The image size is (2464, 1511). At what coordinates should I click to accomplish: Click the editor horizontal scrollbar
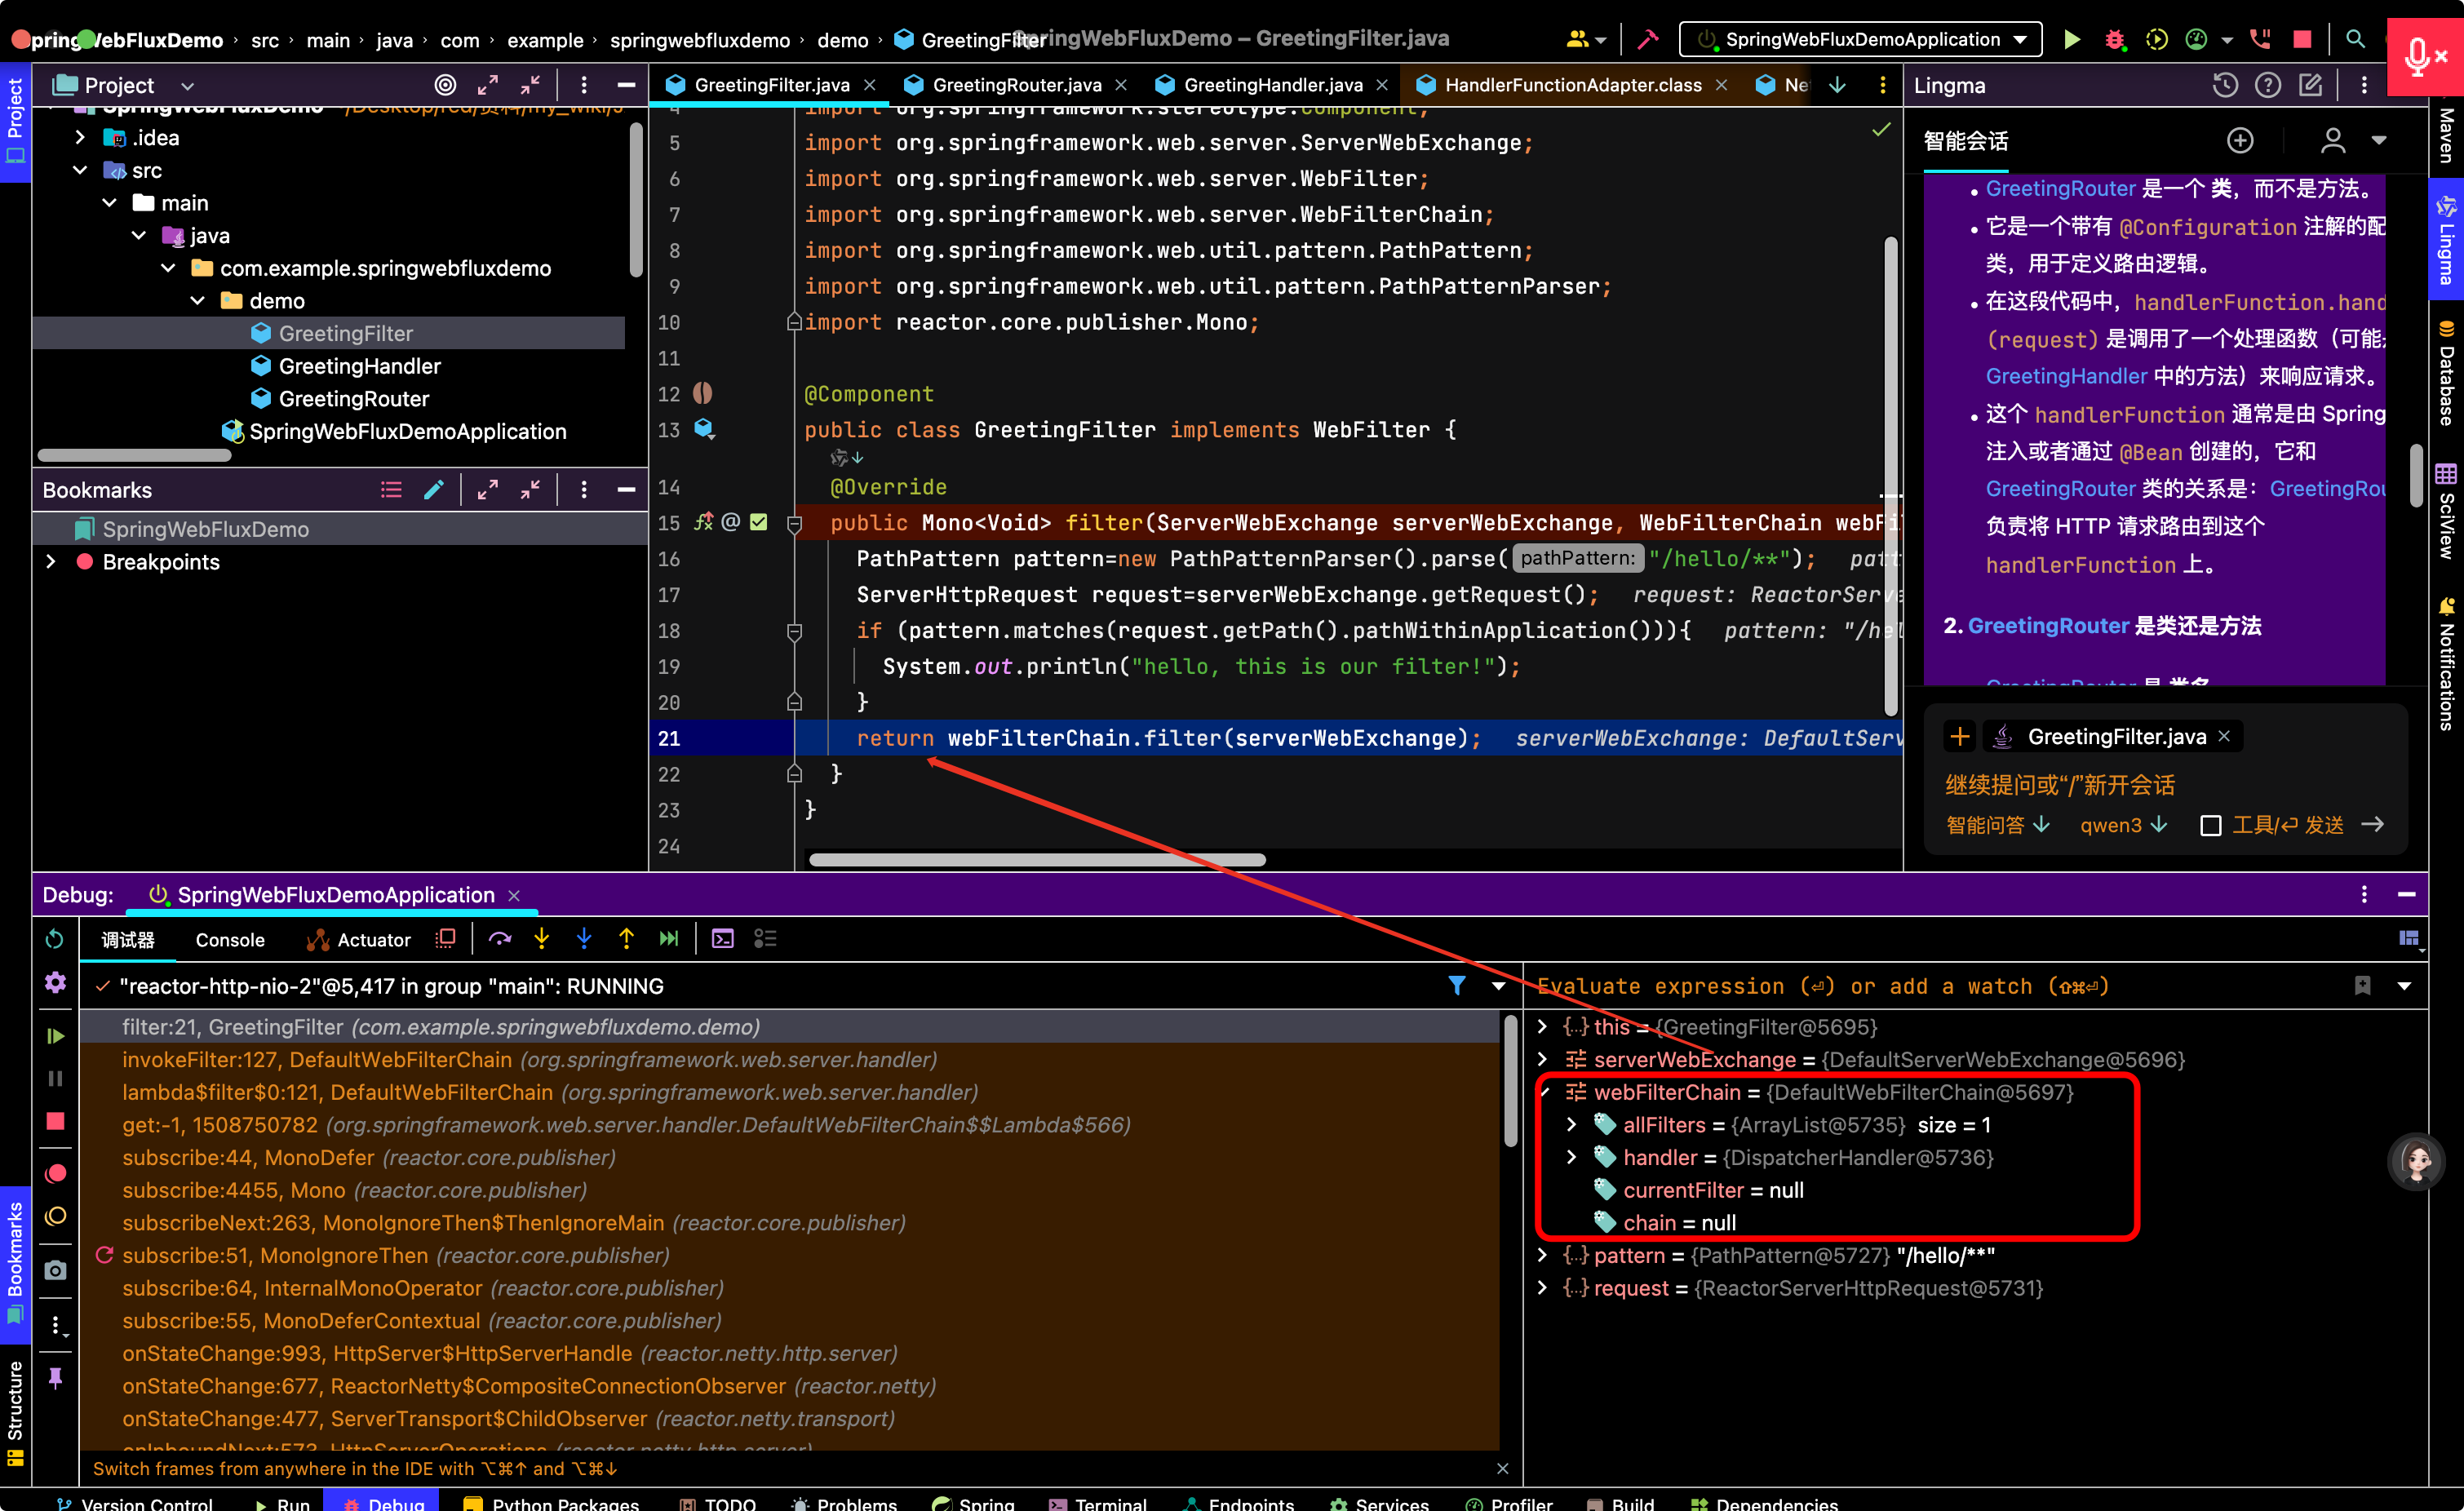pyautogui.click(x=1037, y=859)
